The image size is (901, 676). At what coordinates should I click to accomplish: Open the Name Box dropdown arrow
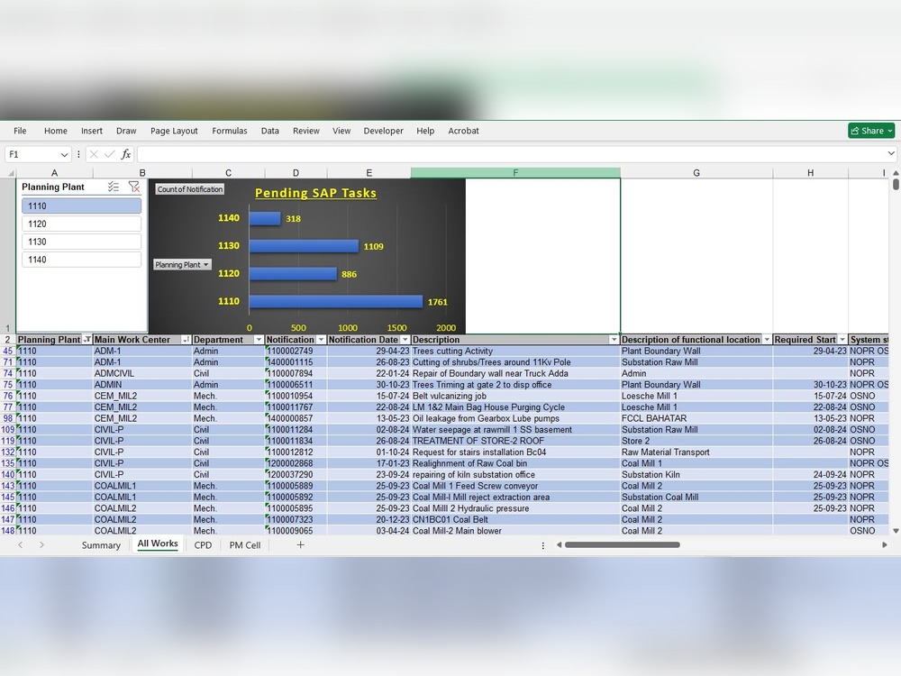pyautogui.click(x=65, y=154)
